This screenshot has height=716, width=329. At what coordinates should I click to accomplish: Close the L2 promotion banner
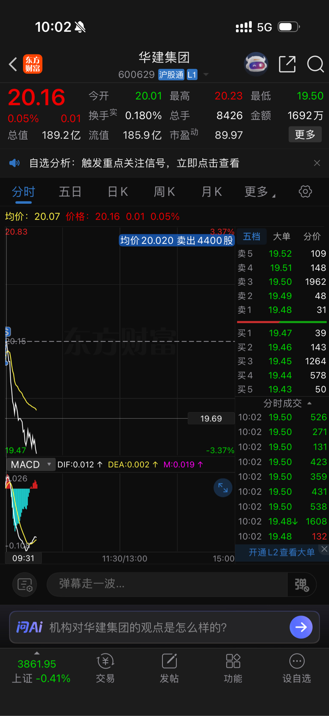click(324, 549)
